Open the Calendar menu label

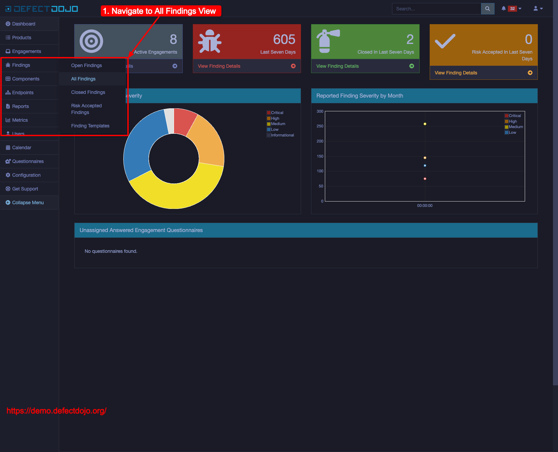pos(22,148)
